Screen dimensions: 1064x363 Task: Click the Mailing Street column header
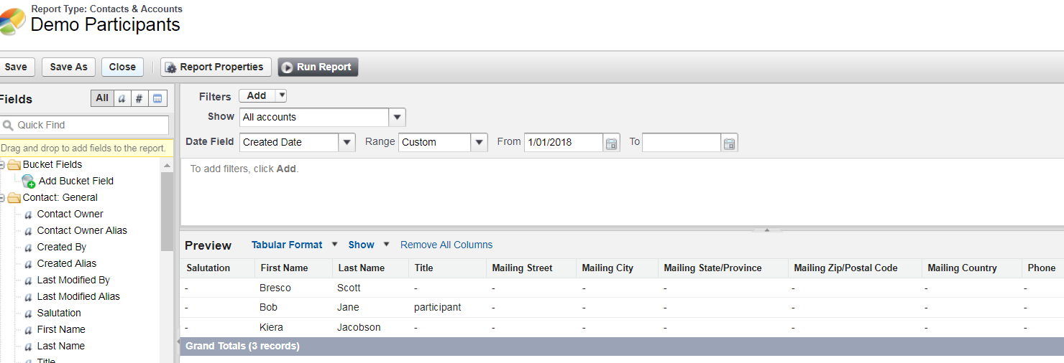(531, 268)
